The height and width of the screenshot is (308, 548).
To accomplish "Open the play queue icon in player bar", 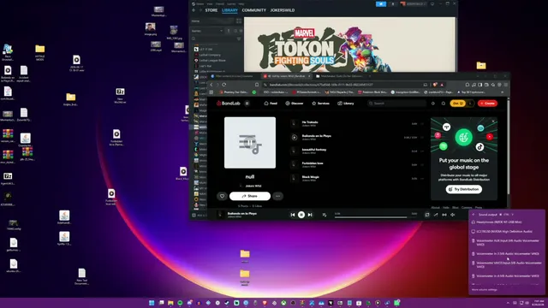I will click(x=325, y=215).
